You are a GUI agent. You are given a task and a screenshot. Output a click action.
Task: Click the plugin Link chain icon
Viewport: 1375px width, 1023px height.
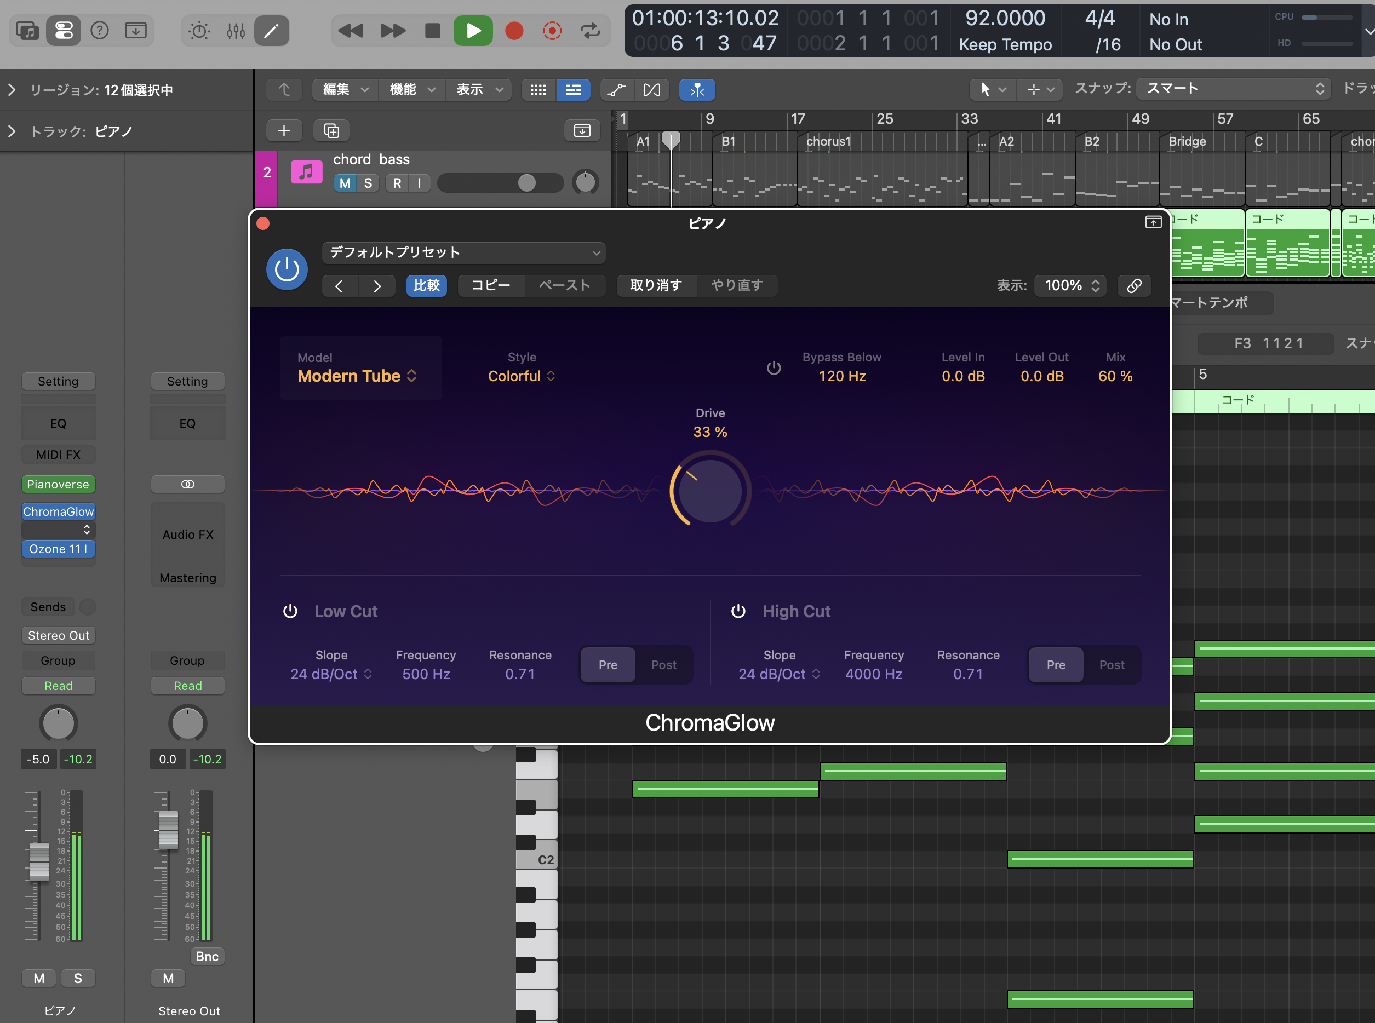tap(1134, 285)
